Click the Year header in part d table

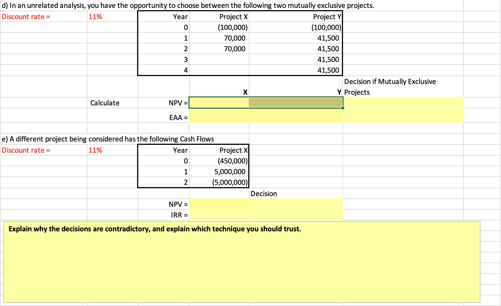tap(163, 17)
